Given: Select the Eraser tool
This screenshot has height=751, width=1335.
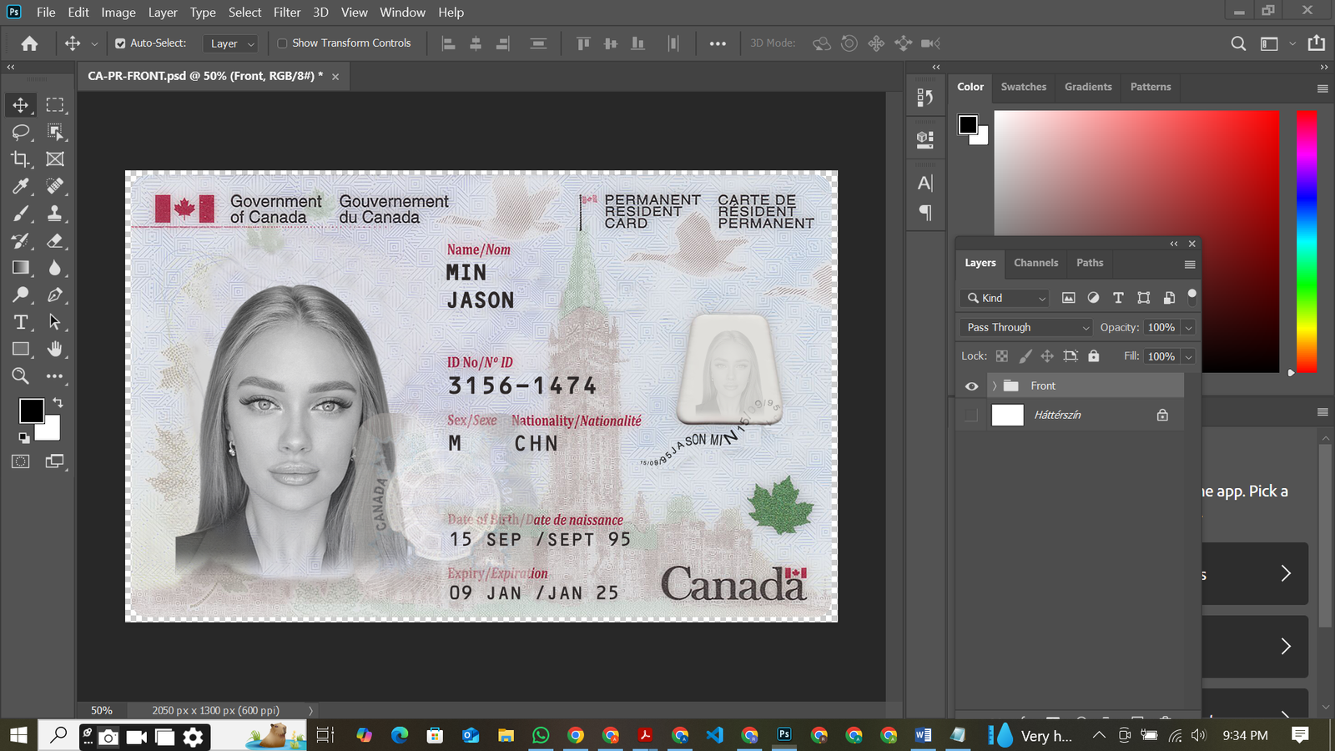Looking at the screenshot, I should (x=55, y=241).
